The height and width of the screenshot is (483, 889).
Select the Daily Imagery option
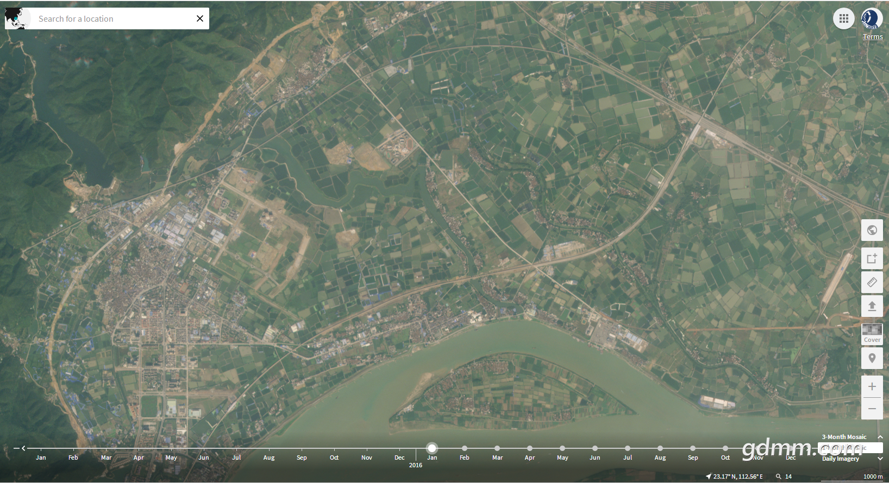tap(841, 459)
